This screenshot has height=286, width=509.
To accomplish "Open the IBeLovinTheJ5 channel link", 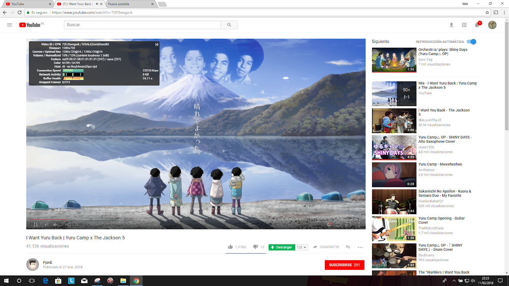I will [430, 120].
